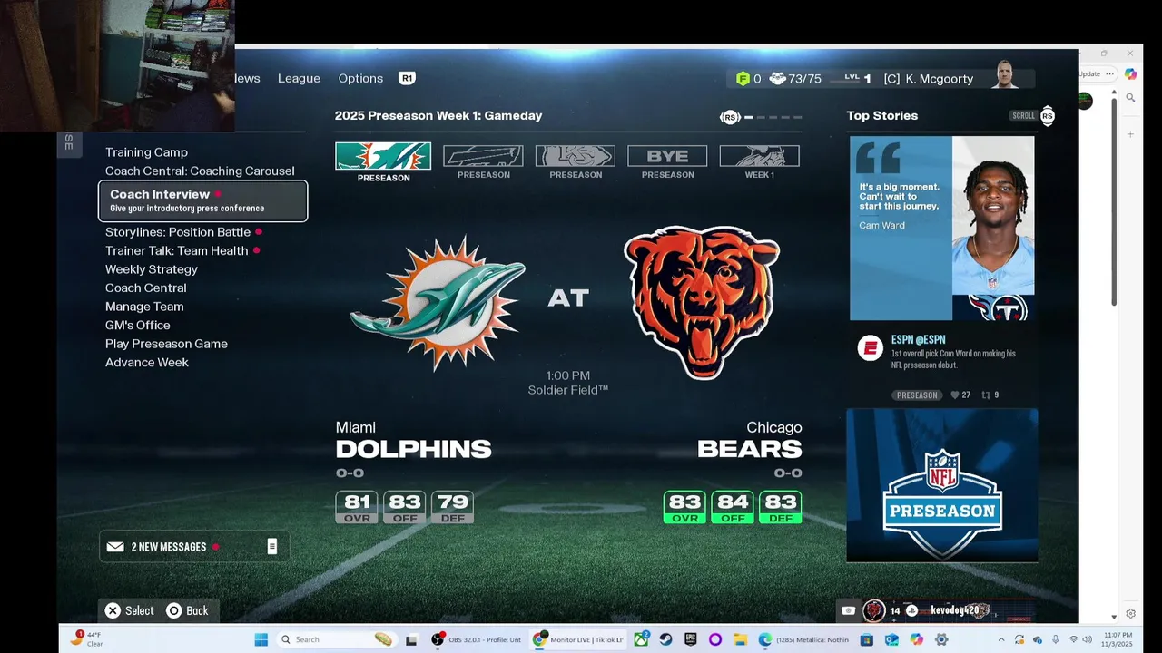Open Coach Central: Coaching Carousel

[x=200, y=171]
